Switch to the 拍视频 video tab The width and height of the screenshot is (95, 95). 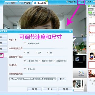25,3
